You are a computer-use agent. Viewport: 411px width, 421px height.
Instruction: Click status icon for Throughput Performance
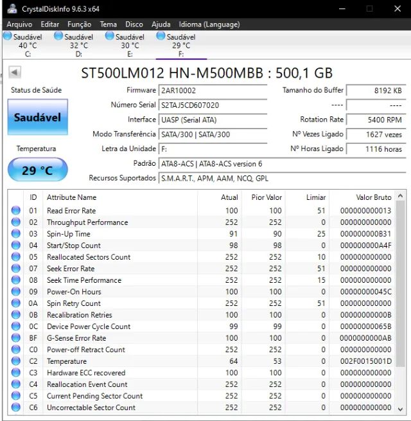(x=16, y=222)
